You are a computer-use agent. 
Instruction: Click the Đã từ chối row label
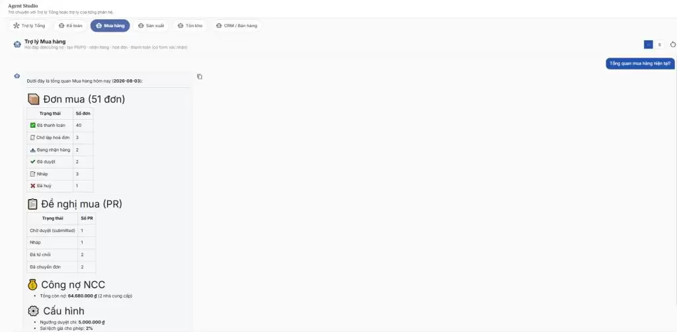click(x=40, y=255)
